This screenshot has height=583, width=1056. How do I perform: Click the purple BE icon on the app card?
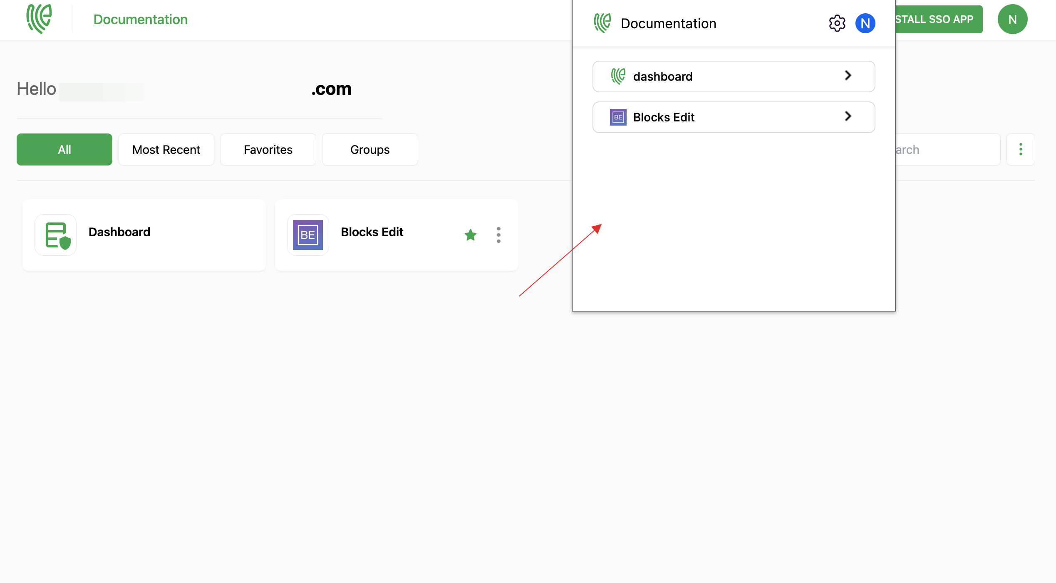point(308,235)
